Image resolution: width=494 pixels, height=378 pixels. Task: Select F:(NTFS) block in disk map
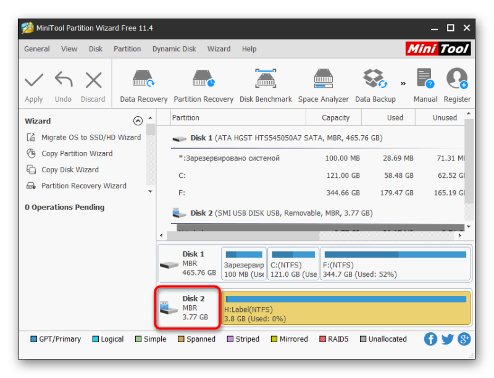pyautogui.click(x=395, y=263)
